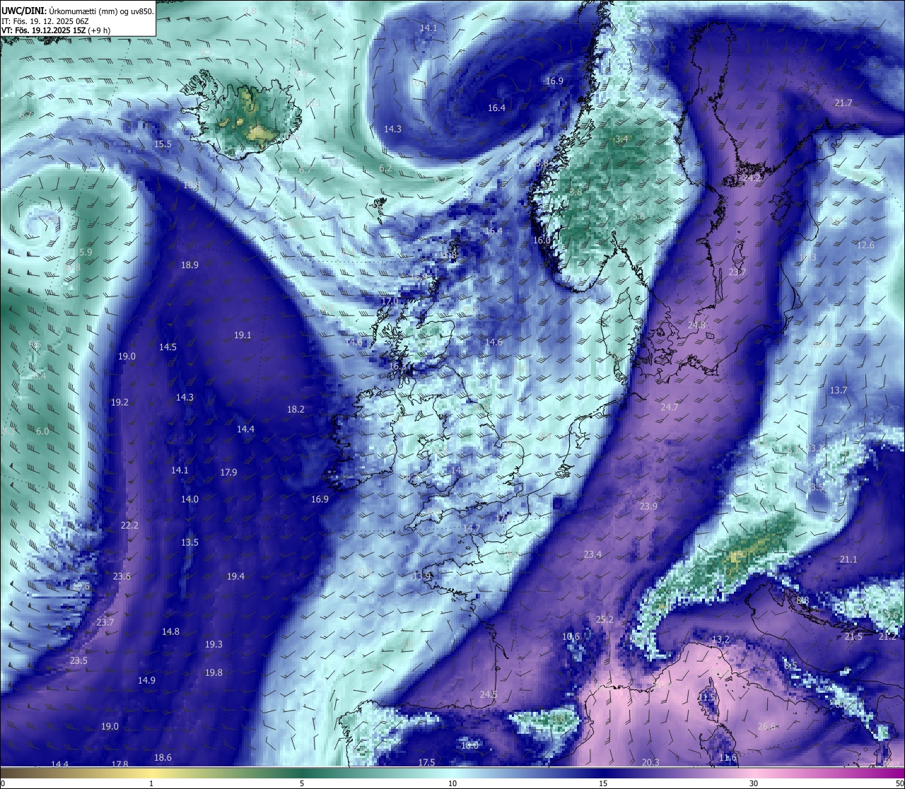The height and width of the screenshot is (789, 905).
Task: Click the 19.8 value on the map
Action: [x=214, y=672]
